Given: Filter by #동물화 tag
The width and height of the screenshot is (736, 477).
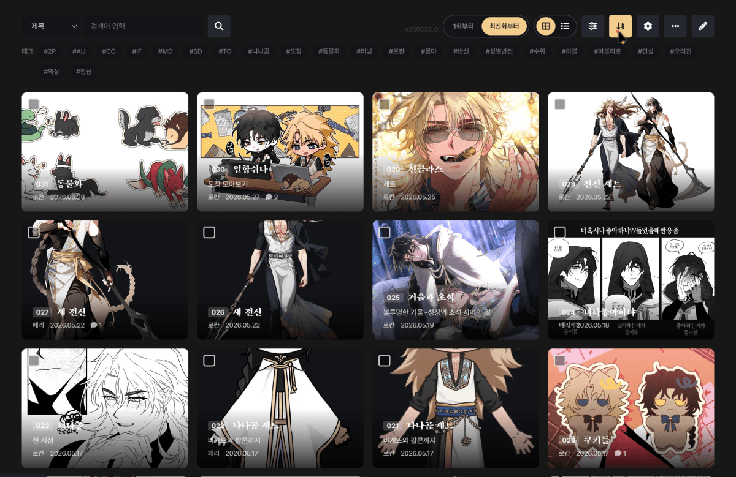Looking at the screenshot, I should point(329,51).
